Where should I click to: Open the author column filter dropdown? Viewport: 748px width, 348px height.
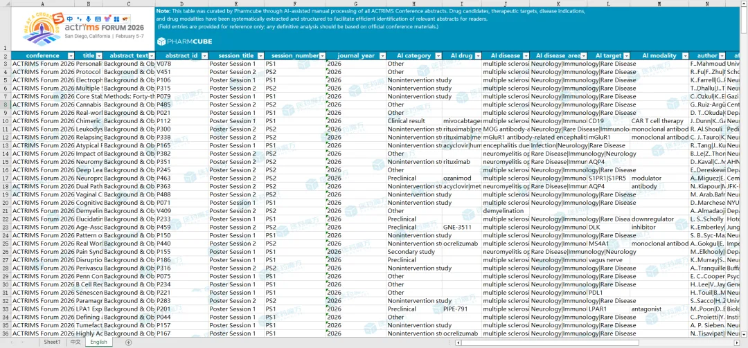(722, 56)
